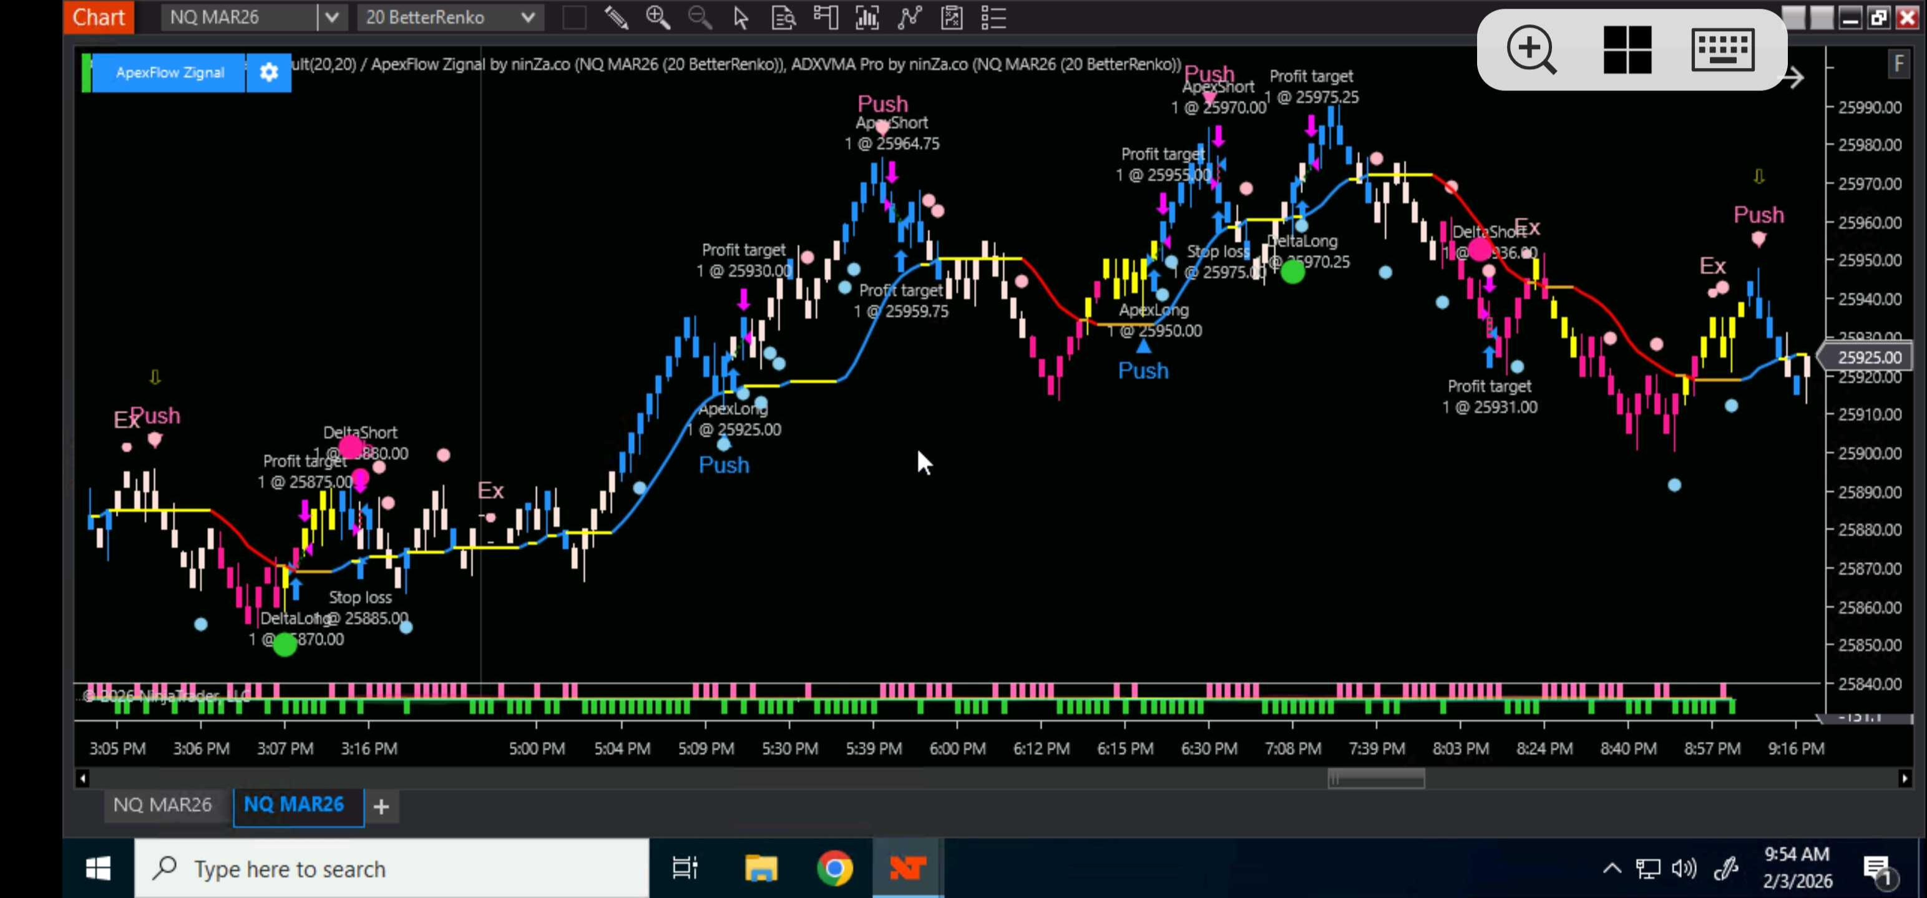Click the Chart menu button

(x=99, y=17)
